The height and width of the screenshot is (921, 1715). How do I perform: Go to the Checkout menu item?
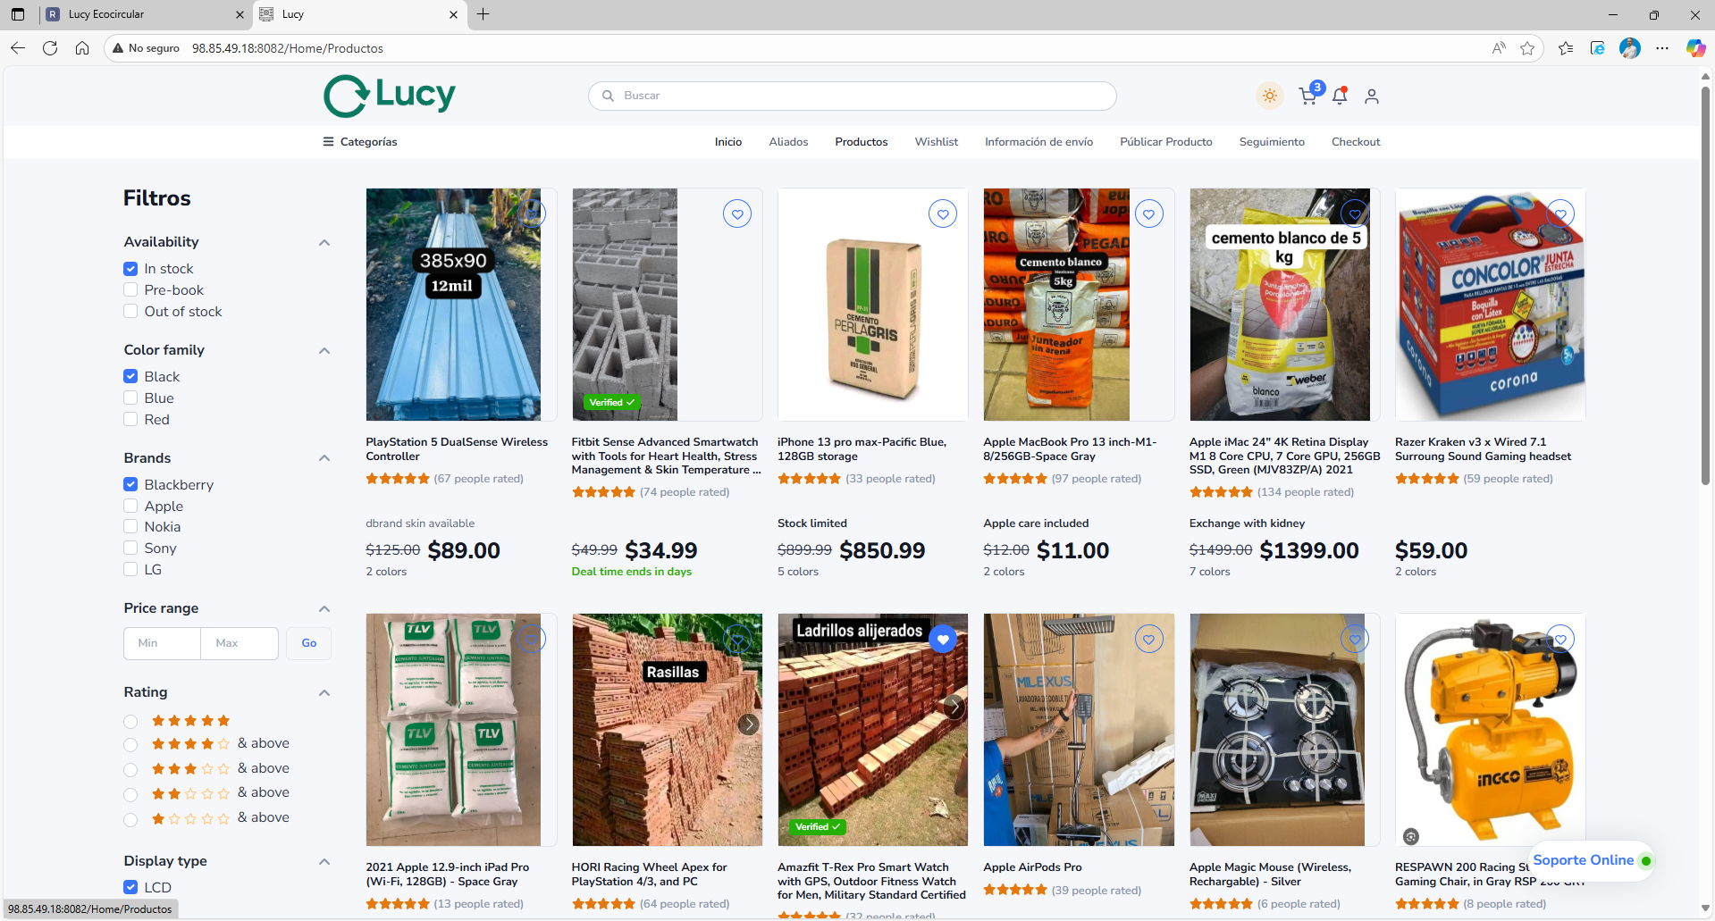pyautogui.click(x=1355, y=142)
